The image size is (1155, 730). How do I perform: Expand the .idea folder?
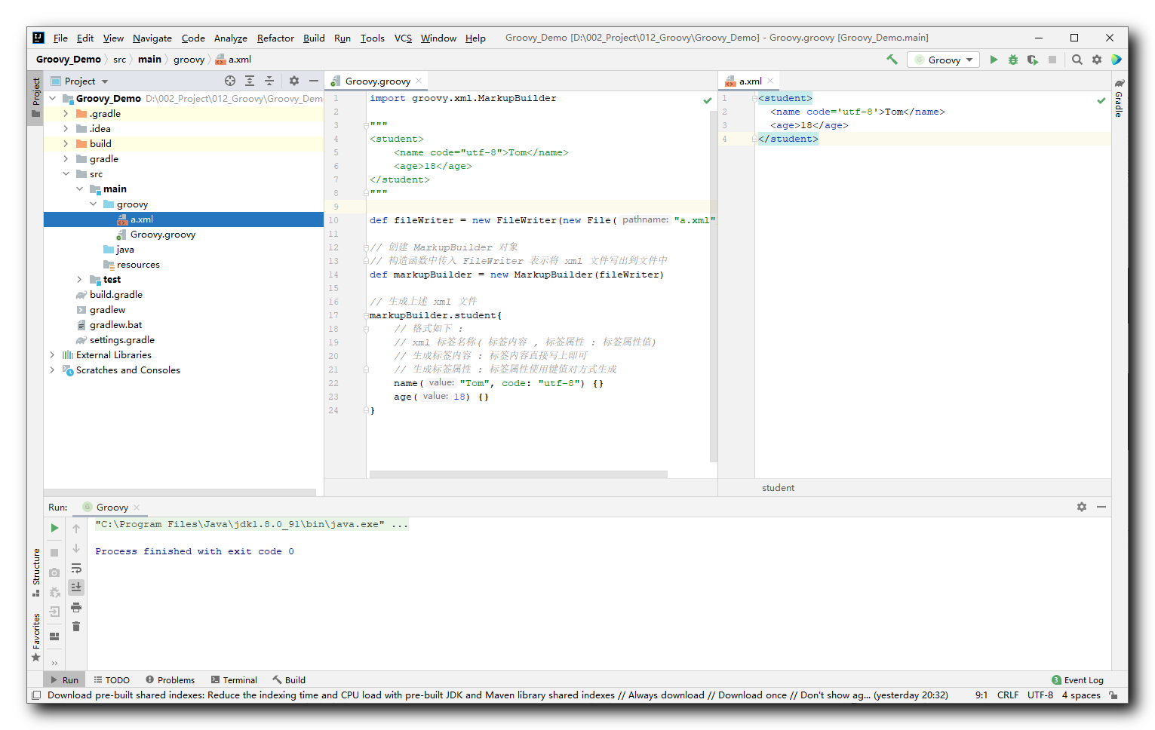[66, 129]
